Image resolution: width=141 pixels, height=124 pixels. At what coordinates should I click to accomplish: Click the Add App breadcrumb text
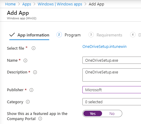click(x=96, y=4)
